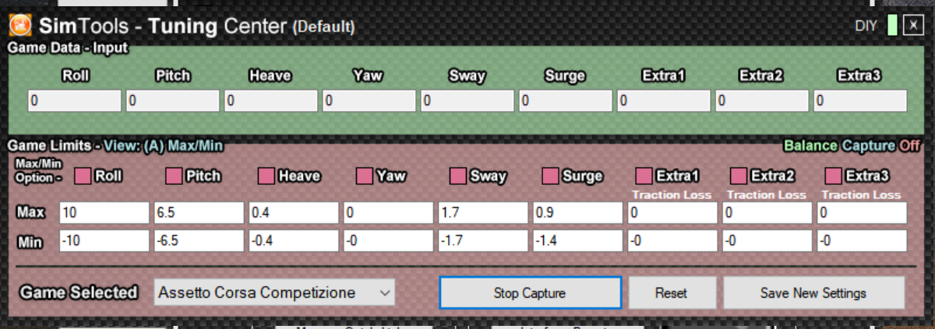The height and width of the screenshot is (329, 935).
Task: Toggle the Roll Max/Min checkbox
Action: click(83, 176)
